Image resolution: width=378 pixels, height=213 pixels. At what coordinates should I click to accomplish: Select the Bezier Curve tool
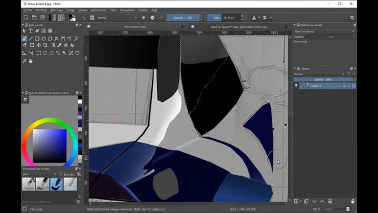point(63,38)
